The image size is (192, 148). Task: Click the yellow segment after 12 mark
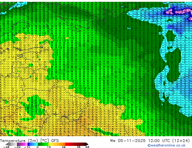point(49,144)
